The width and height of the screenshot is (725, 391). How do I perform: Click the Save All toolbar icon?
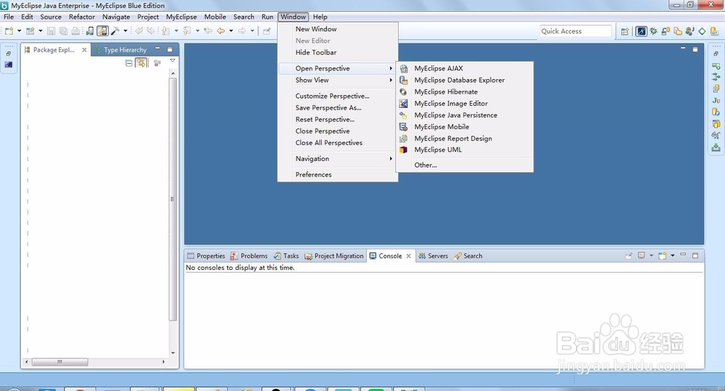pos(63,31)
